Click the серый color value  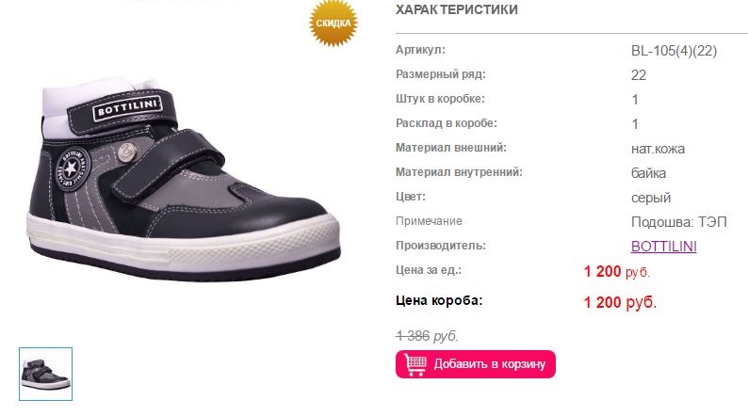pyautogui.click(x=651, y=198)
